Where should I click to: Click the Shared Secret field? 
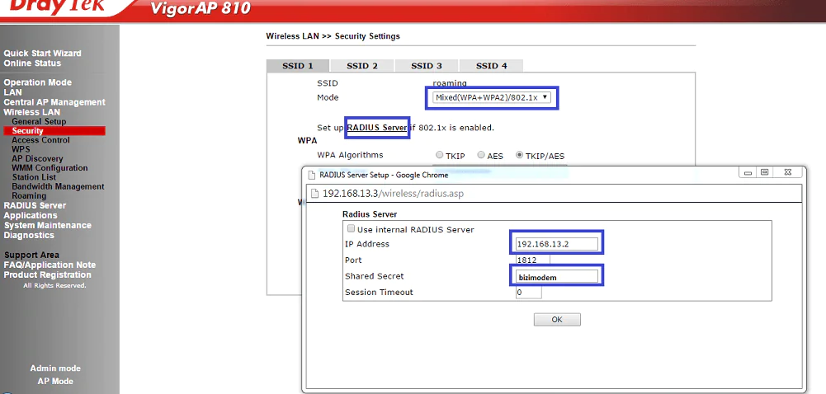557,277
